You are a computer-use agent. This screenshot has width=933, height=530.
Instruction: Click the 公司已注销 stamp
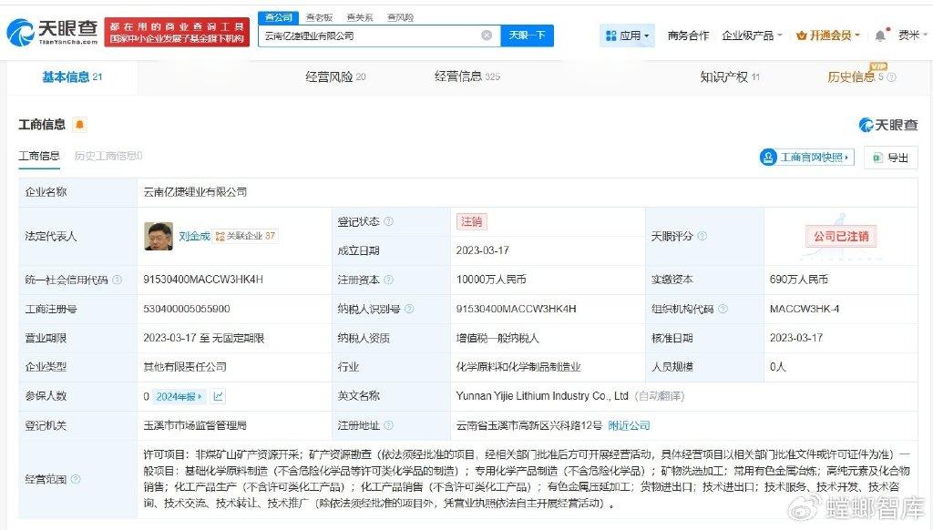[841, 236]
